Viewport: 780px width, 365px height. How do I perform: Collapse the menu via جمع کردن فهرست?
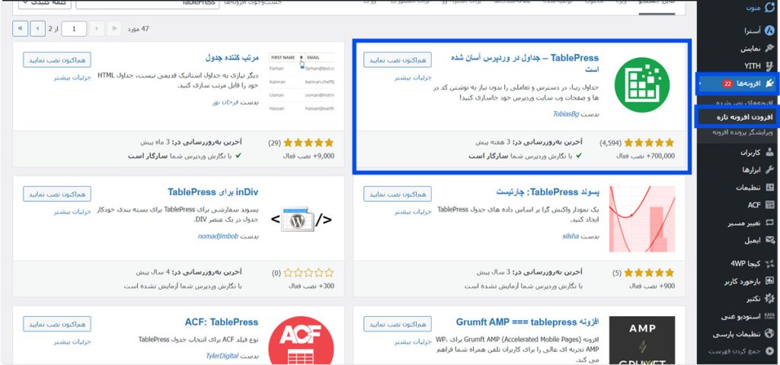[x=741, y=351]
